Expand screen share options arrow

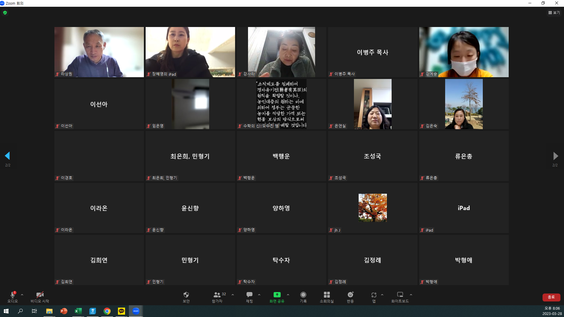coord(288,295)
